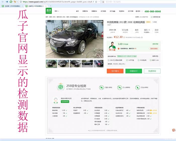Open the dropdown arrow next to the bookmark star
Viewport: 176px width, 141px height.
click(x=99, y=2)
